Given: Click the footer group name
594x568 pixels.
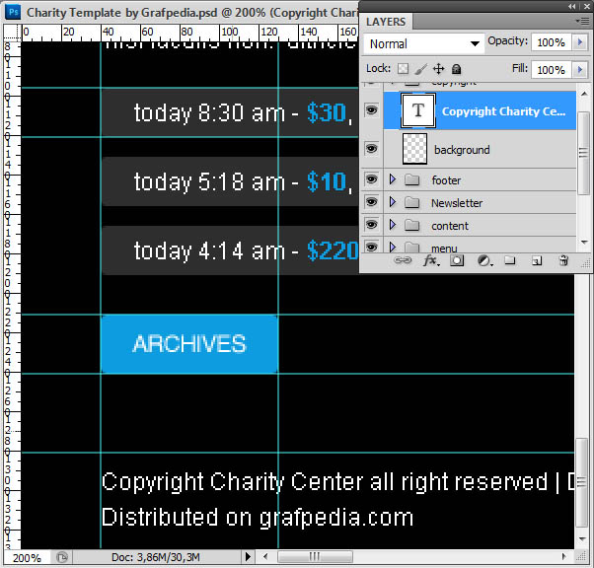Looking at the screenshot, I should pos(446,180).
